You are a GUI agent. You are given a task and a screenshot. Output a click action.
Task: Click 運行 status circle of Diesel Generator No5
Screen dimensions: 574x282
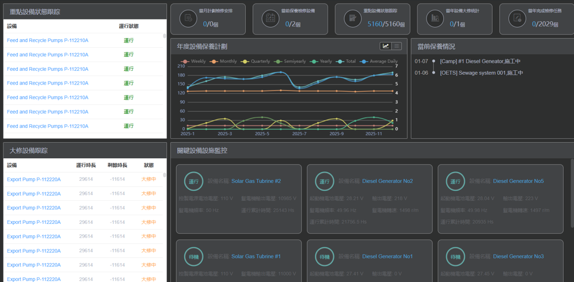(x=455, y=181)
